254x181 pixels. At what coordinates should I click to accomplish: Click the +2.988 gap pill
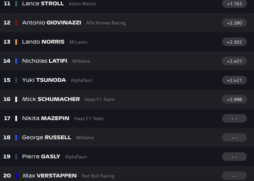tap(234, 99)
